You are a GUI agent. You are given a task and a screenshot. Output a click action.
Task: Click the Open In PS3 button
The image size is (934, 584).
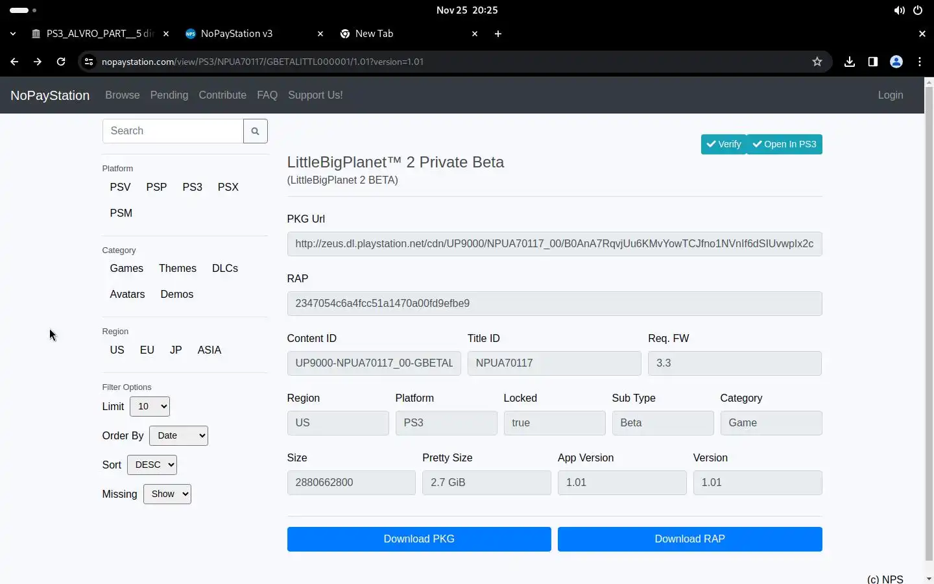(x=784, y=144)
